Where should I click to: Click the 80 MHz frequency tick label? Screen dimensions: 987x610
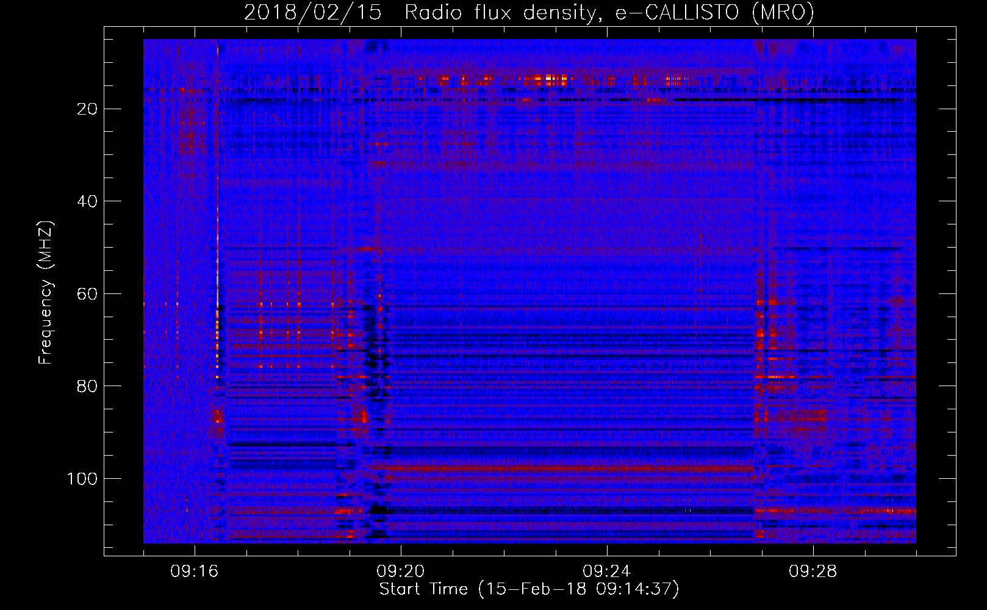87,386
